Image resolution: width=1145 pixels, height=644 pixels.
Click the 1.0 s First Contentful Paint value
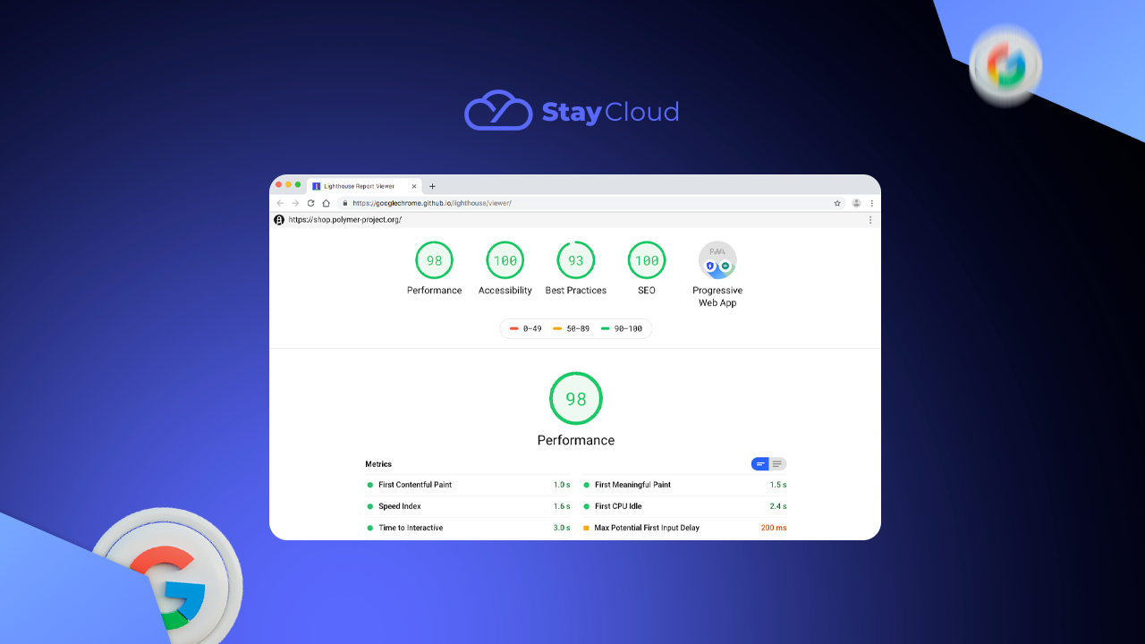coord(562,485)
